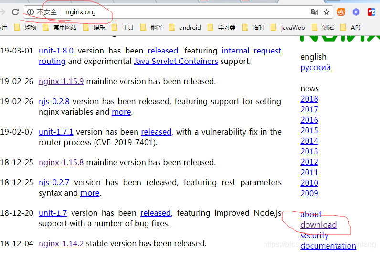
Task: Click released link in the unit-1.8.0 entry
Action: click(163, 51)
